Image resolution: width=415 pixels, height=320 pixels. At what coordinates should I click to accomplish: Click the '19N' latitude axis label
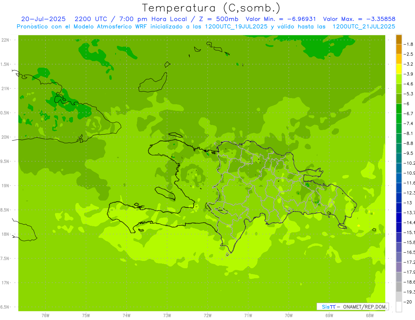tap(6, 186)
